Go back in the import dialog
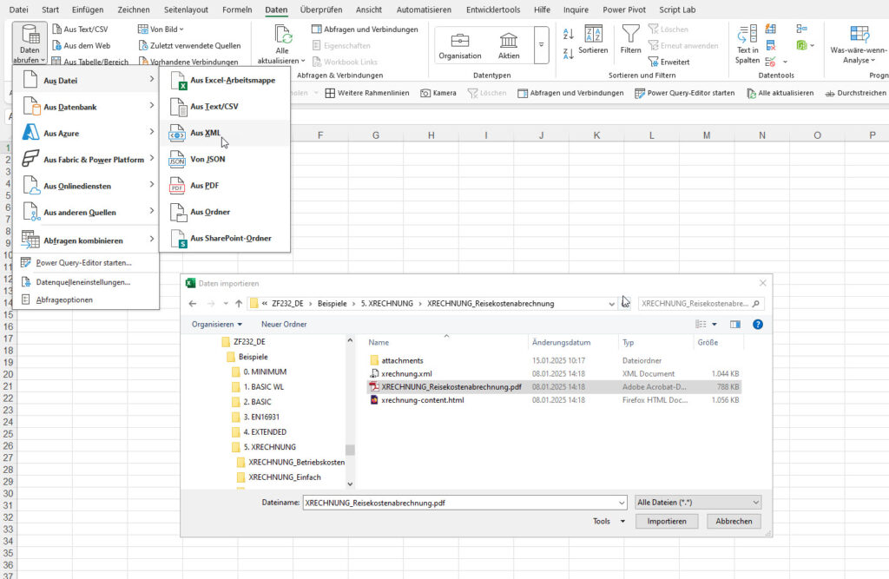Image resolution: width=889 pixels, height=579 pixels. (193, 304)
